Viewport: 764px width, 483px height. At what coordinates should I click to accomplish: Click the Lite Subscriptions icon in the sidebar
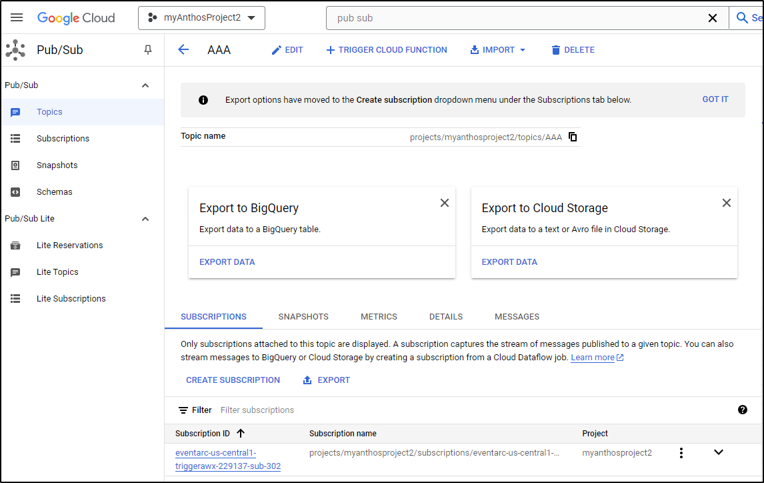tap(15, 299)
